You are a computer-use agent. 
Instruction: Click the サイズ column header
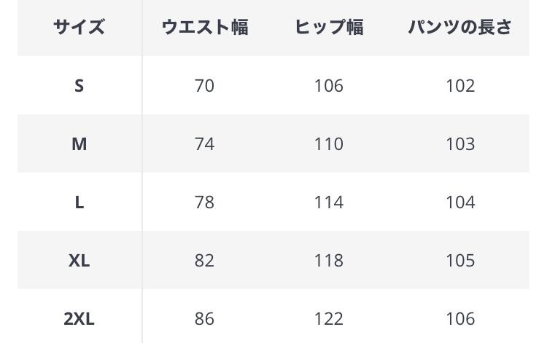point(79,28)
